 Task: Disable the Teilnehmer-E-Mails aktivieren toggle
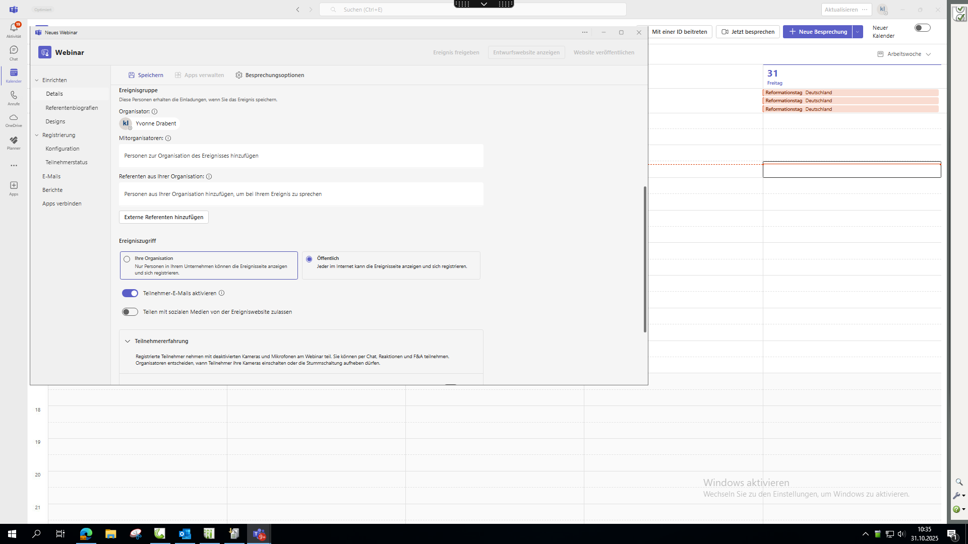[x=130, y=293]
